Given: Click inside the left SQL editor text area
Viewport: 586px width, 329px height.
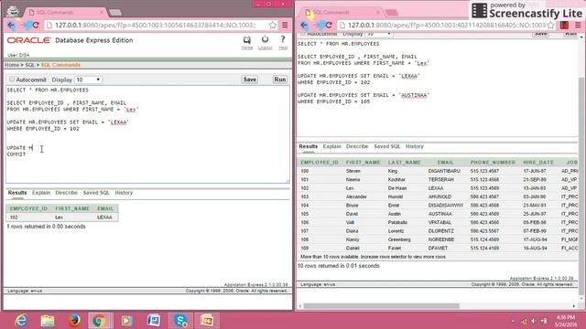Looking at the screenshot, I should (x=147, y=134).
